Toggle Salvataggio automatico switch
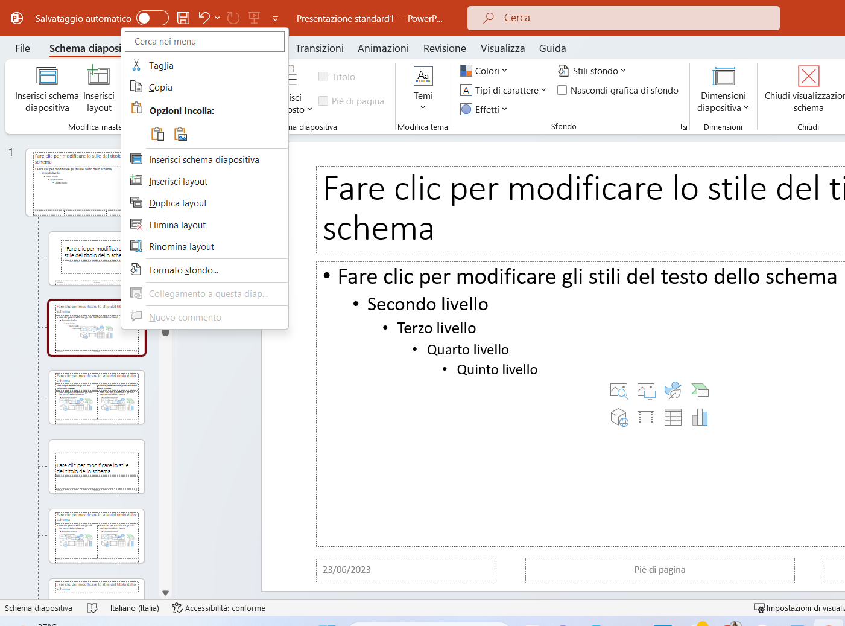Screen dimensions: 845x626 (x=152, y=18)
